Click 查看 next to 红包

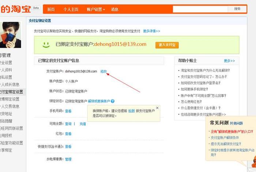(x=68, y=134)
